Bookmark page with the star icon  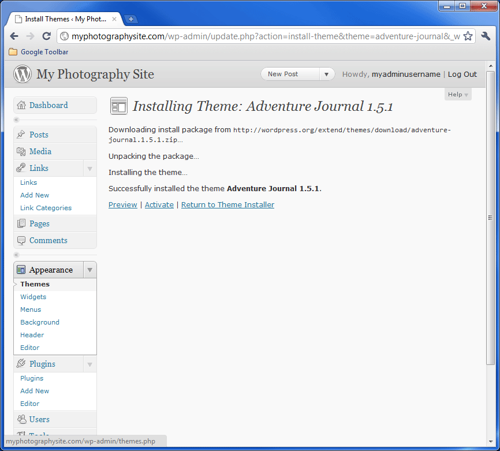(468, 36)
